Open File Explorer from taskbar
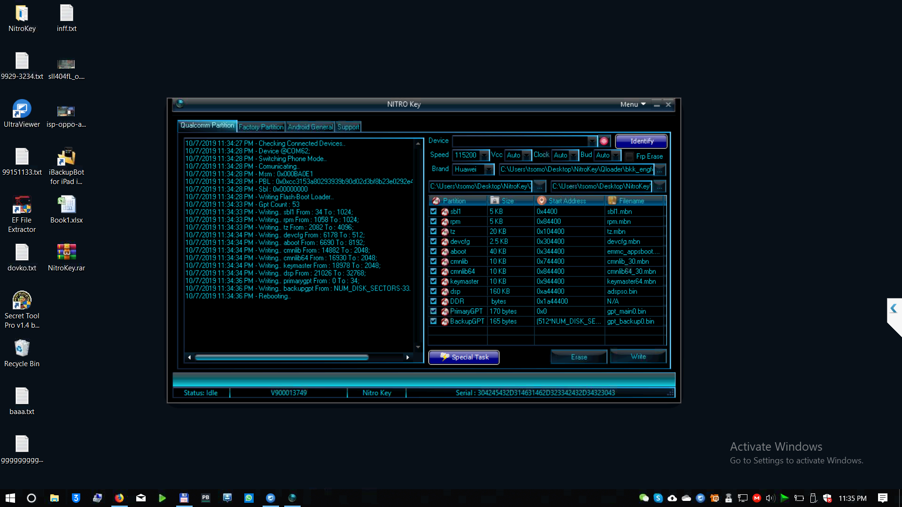 pos(54,498)
